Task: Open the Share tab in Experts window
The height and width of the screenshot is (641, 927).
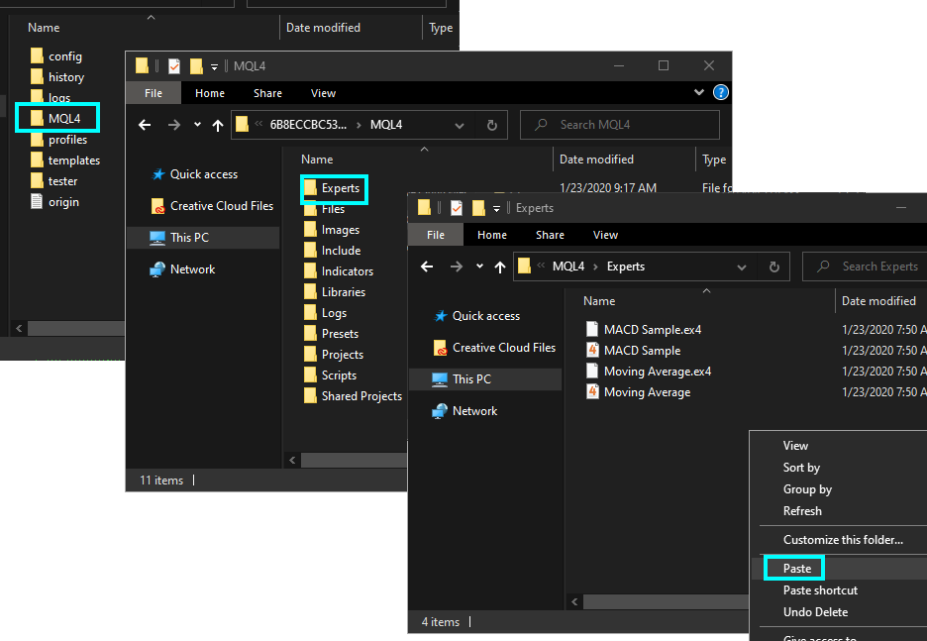Action: pos(550,235)
